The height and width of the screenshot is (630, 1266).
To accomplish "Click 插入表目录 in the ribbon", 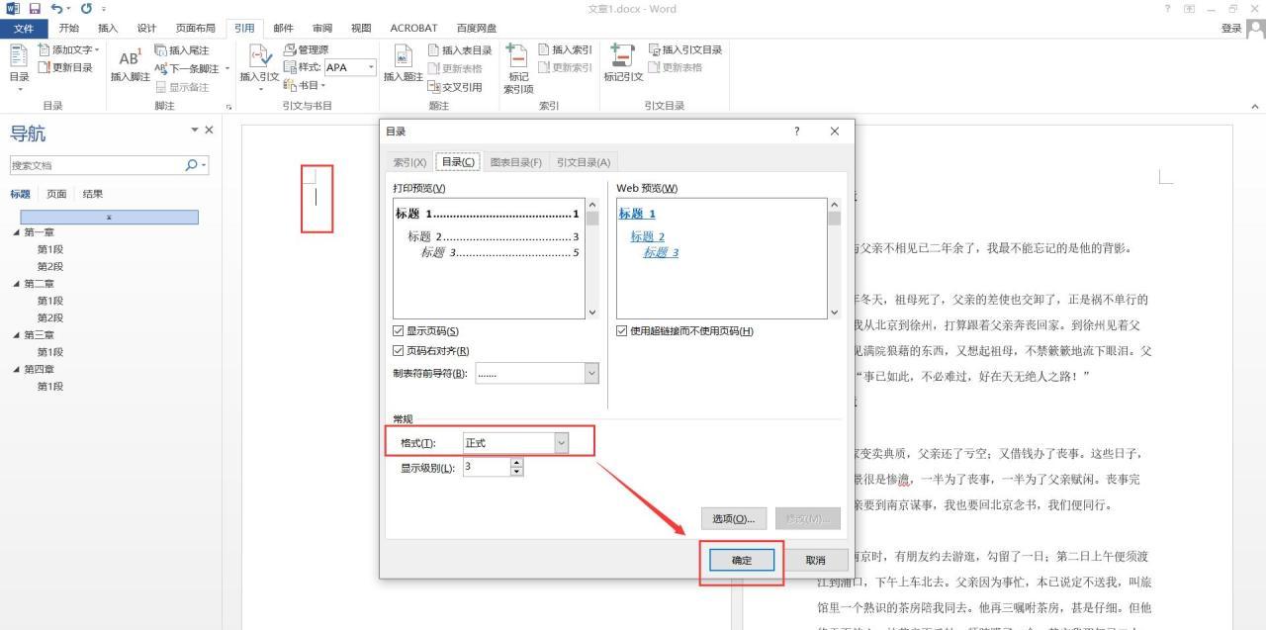I will click(x=460, y=49).
